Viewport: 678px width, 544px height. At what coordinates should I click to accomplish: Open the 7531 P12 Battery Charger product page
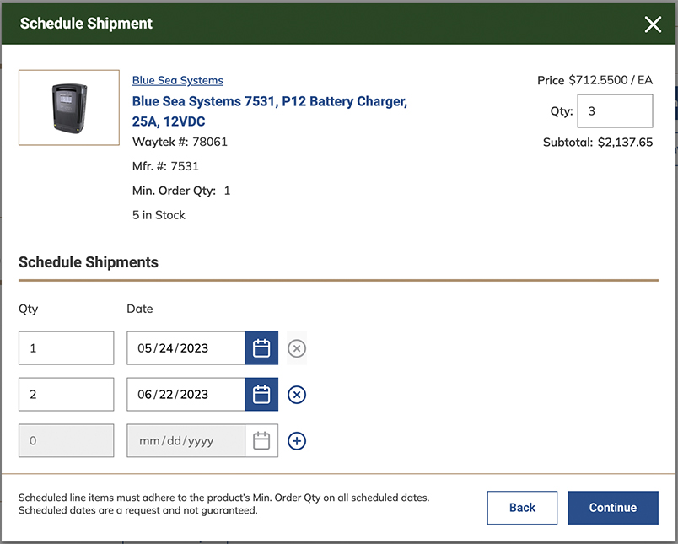pyautogui.click(x=268, y=101)
